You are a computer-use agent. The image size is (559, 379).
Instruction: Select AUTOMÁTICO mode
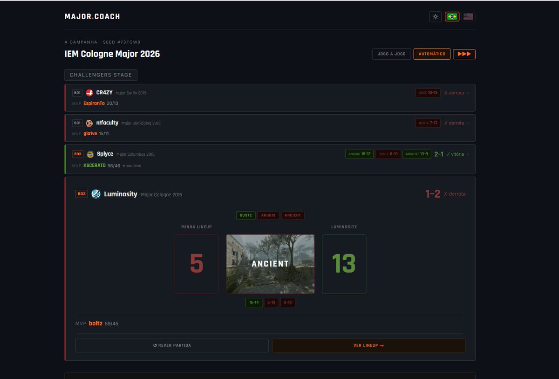coord(432,54)
